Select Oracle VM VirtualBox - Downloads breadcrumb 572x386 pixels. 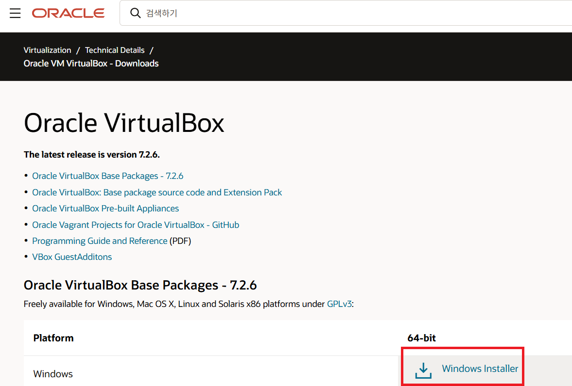[91, 64]
